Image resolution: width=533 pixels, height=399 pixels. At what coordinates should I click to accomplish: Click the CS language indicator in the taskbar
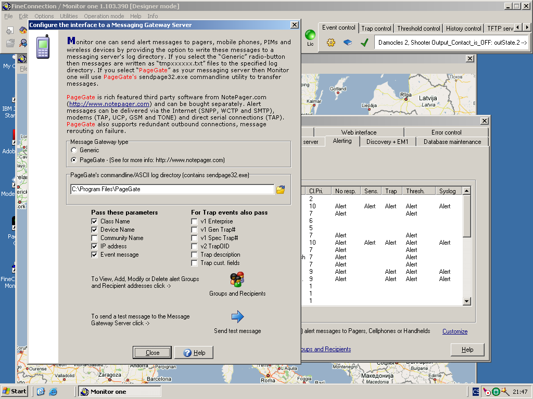[x=476, y=392]
